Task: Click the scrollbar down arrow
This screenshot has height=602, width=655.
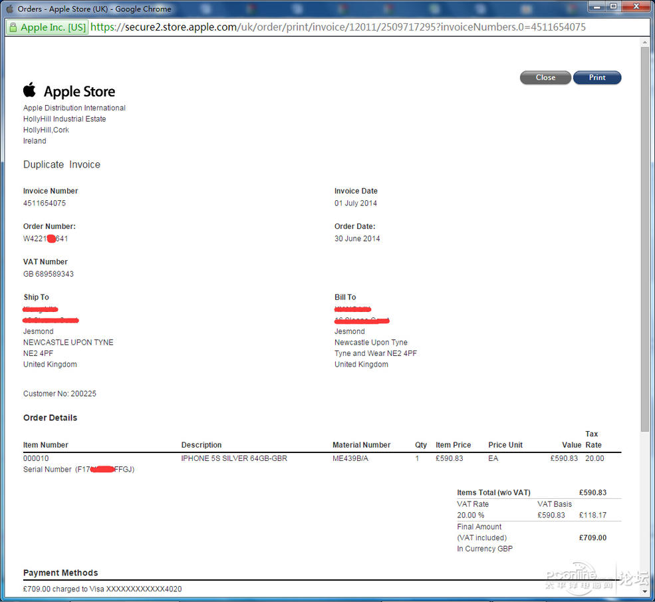Action: pos(644,592)
